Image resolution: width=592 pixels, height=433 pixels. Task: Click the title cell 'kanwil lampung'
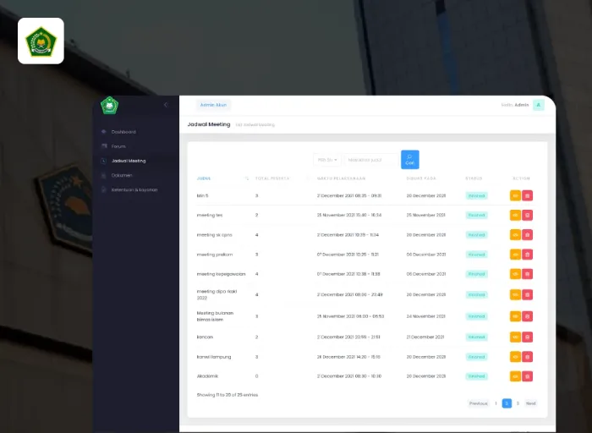[x=214, y=357]
